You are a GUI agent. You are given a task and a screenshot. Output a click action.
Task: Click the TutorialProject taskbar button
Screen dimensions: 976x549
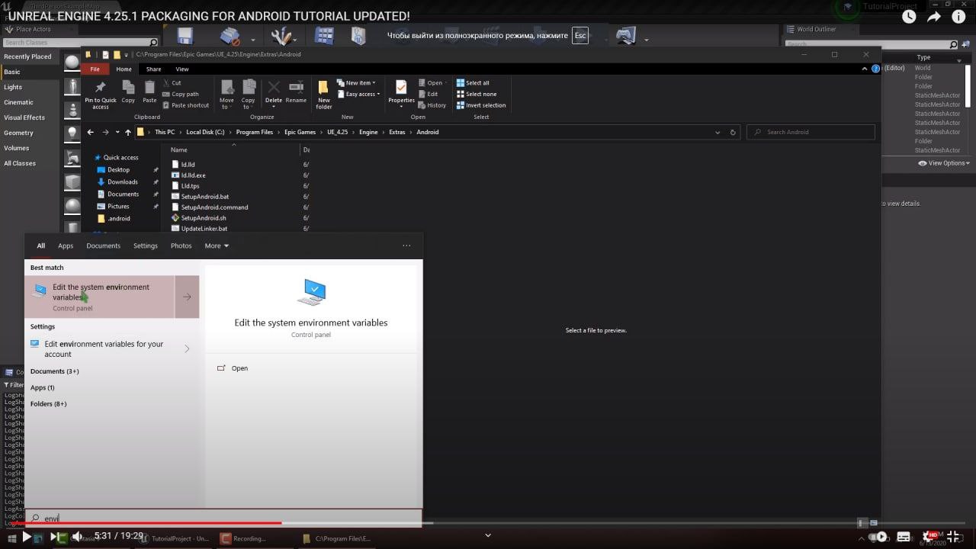(x=173, y=538)
